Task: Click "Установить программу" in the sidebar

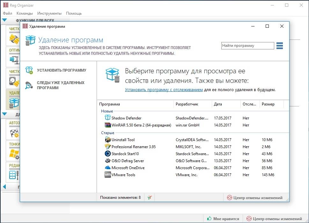Action: [x=62, y=70]
